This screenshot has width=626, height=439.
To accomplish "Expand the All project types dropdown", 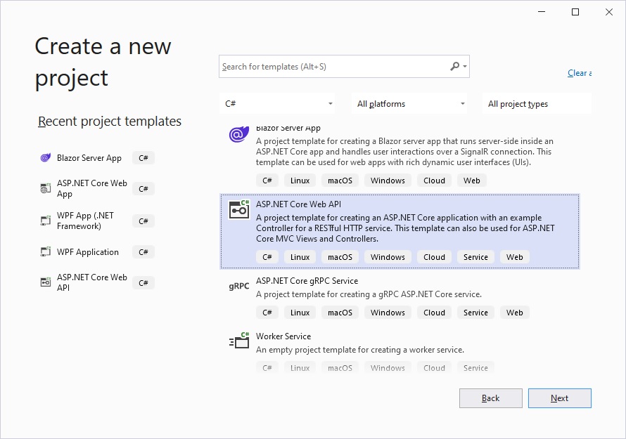I will [537, 104].
